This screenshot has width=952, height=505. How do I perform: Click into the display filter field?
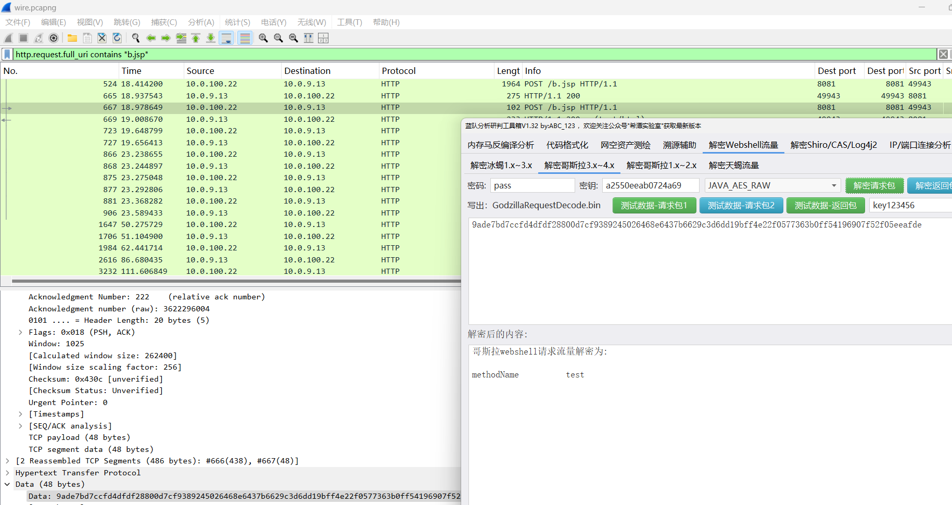coord(474,54)
